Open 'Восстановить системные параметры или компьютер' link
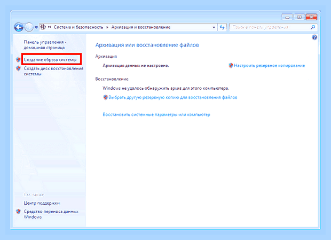This screenshot has width=331, height=240. pyautogui.click(x=156, y=114)
